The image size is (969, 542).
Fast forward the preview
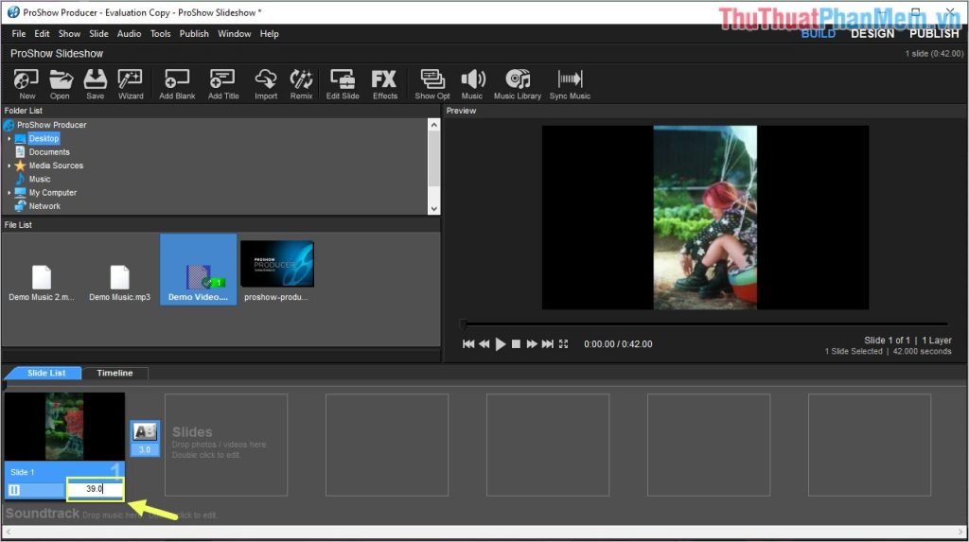(x=532, y=344)
